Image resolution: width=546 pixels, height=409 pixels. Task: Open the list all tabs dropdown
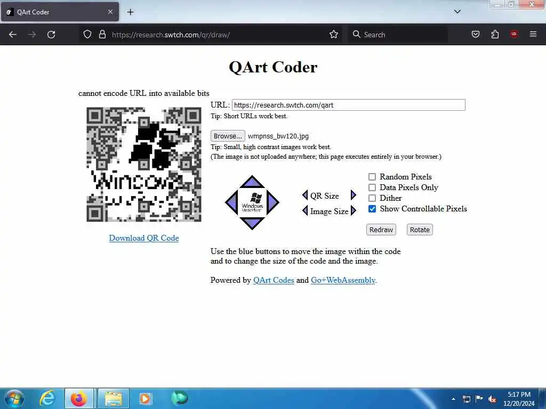[x=457, y=12]
